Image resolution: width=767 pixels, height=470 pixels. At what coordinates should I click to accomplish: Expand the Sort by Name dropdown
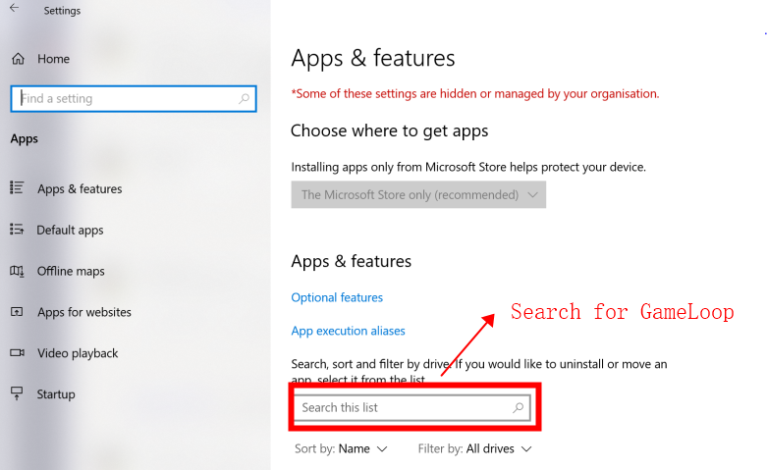(x=341, y=448)
